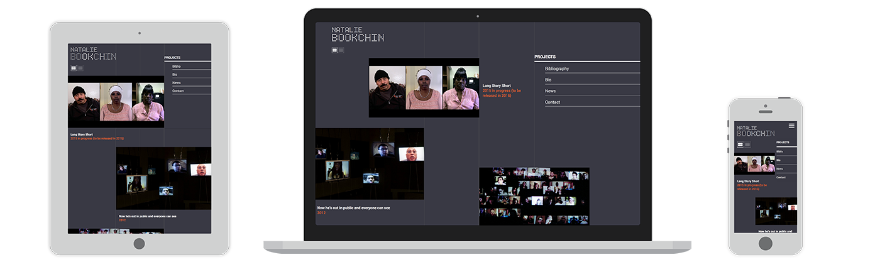Screen dimensions: 880x267
Task: Go to News in laptop menu
Action: (550, 91)
